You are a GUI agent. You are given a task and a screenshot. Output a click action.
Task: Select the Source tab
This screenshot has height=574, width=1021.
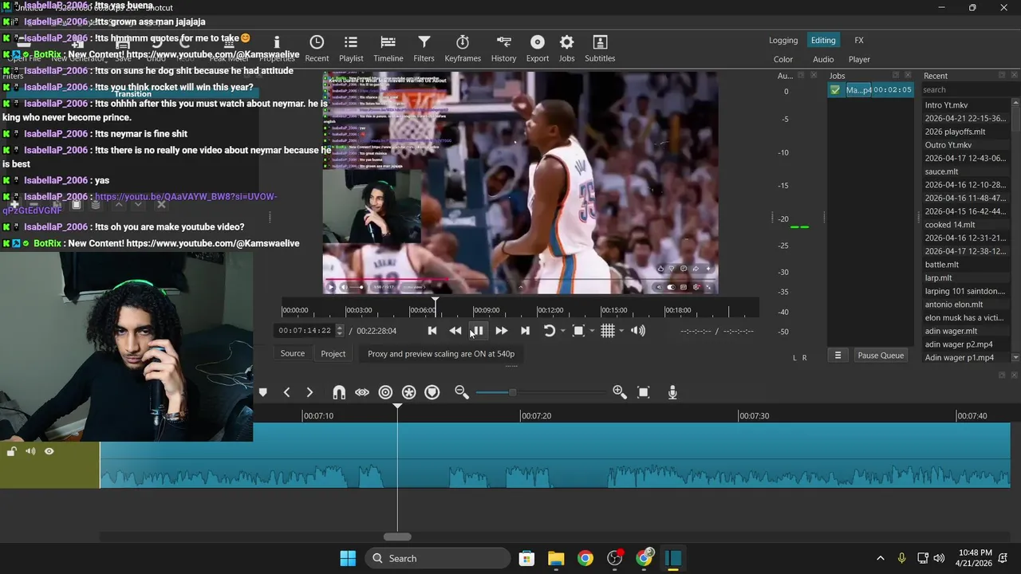[x=293, y=353]
